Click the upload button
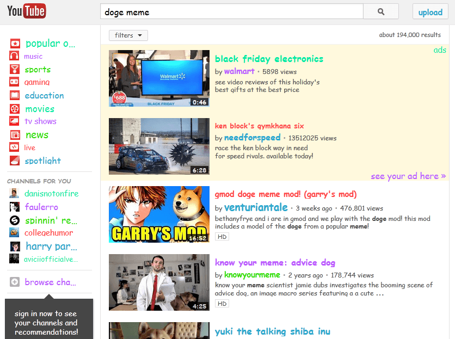Image resolution: width=455 pixels, height=339 pixels. point(430,11)
